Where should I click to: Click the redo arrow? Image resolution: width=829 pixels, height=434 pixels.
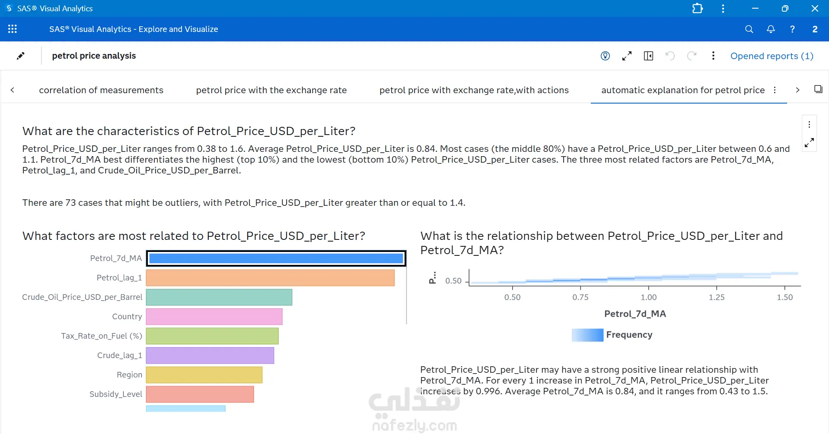pos(692,56)
